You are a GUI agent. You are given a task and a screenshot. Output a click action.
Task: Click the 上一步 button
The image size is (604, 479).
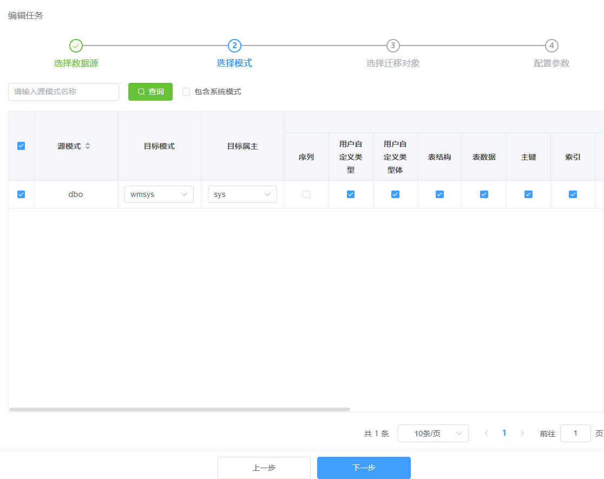point(264,468)
